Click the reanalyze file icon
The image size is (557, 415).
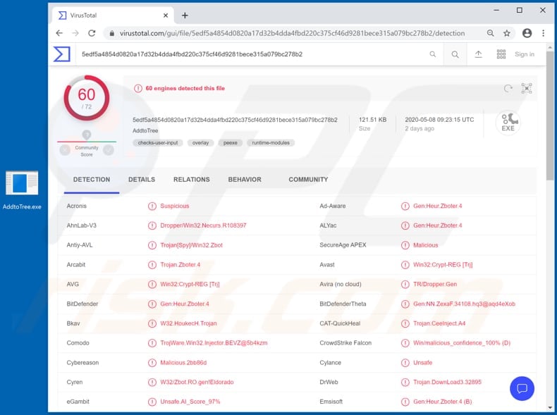click(x=508, y=88)
